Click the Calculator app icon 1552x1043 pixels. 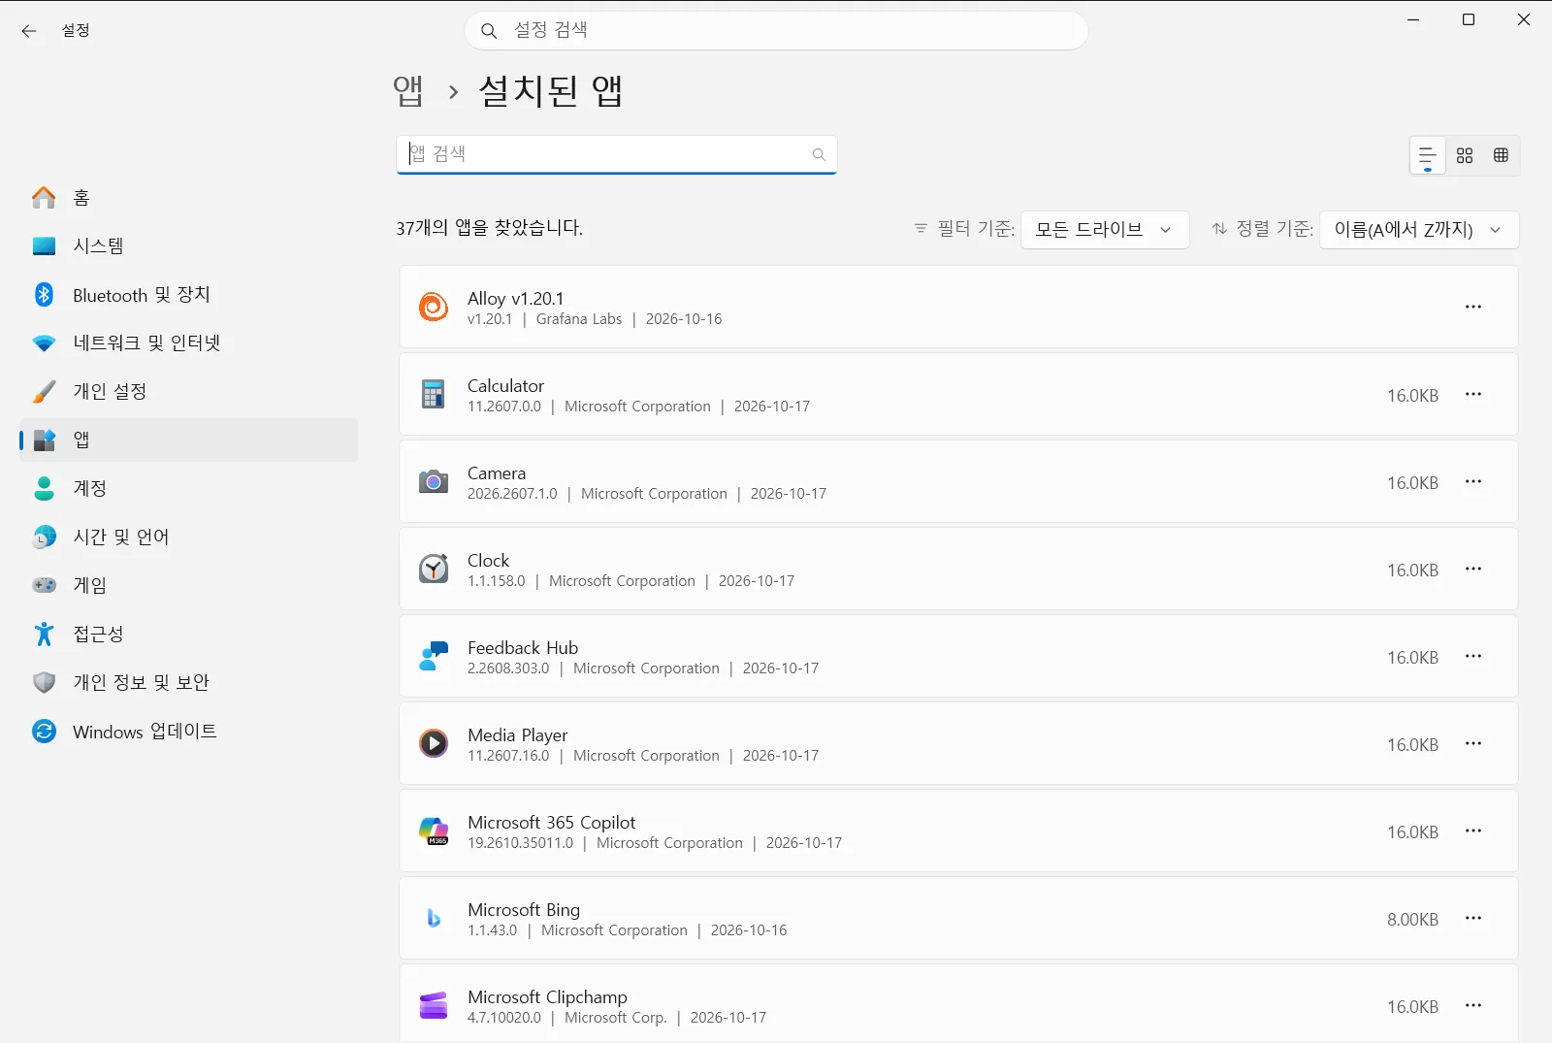click(434, 394)
